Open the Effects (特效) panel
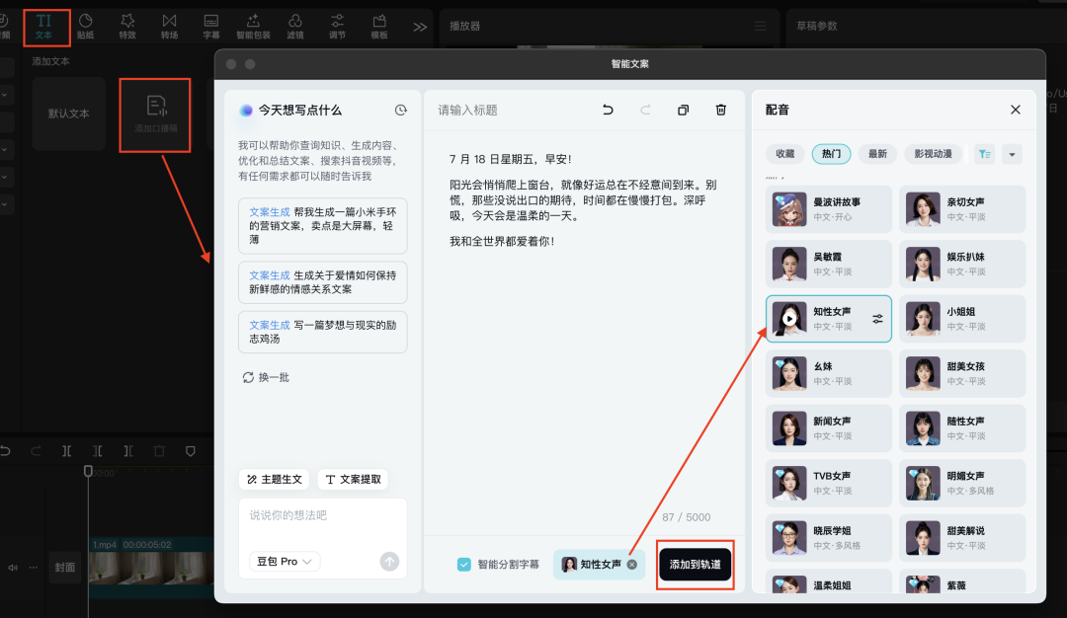 point(126,25)
